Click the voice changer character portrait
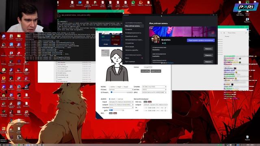This screenshot has height=146, width=260. (117, 65)
